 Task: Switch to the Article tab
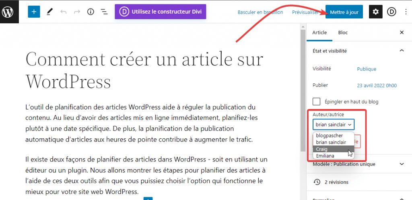click(x=319, y=33)
